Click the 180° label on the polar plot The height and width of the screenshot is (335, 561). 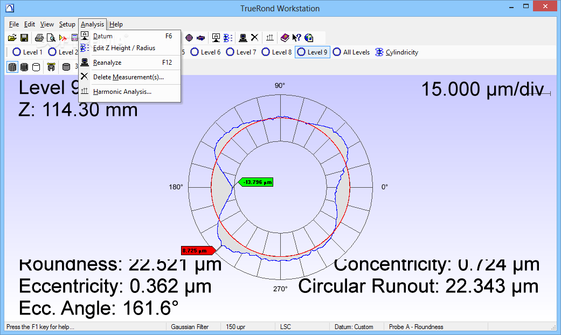pyautogui.click(x=176, y=187)
